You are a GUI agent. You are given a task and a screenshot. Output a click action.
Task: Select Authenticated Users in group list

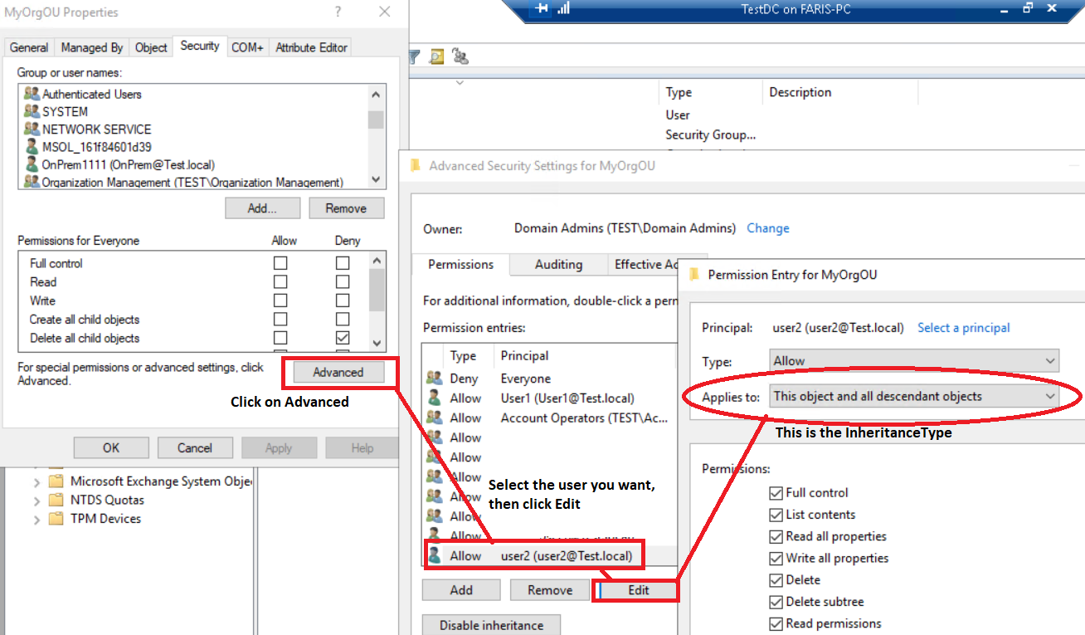click(91, 94)
